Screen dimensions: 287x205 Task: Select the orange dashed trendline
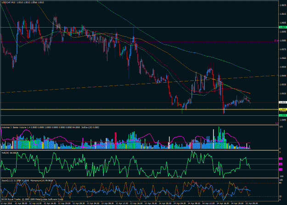(x=139, y=84)
